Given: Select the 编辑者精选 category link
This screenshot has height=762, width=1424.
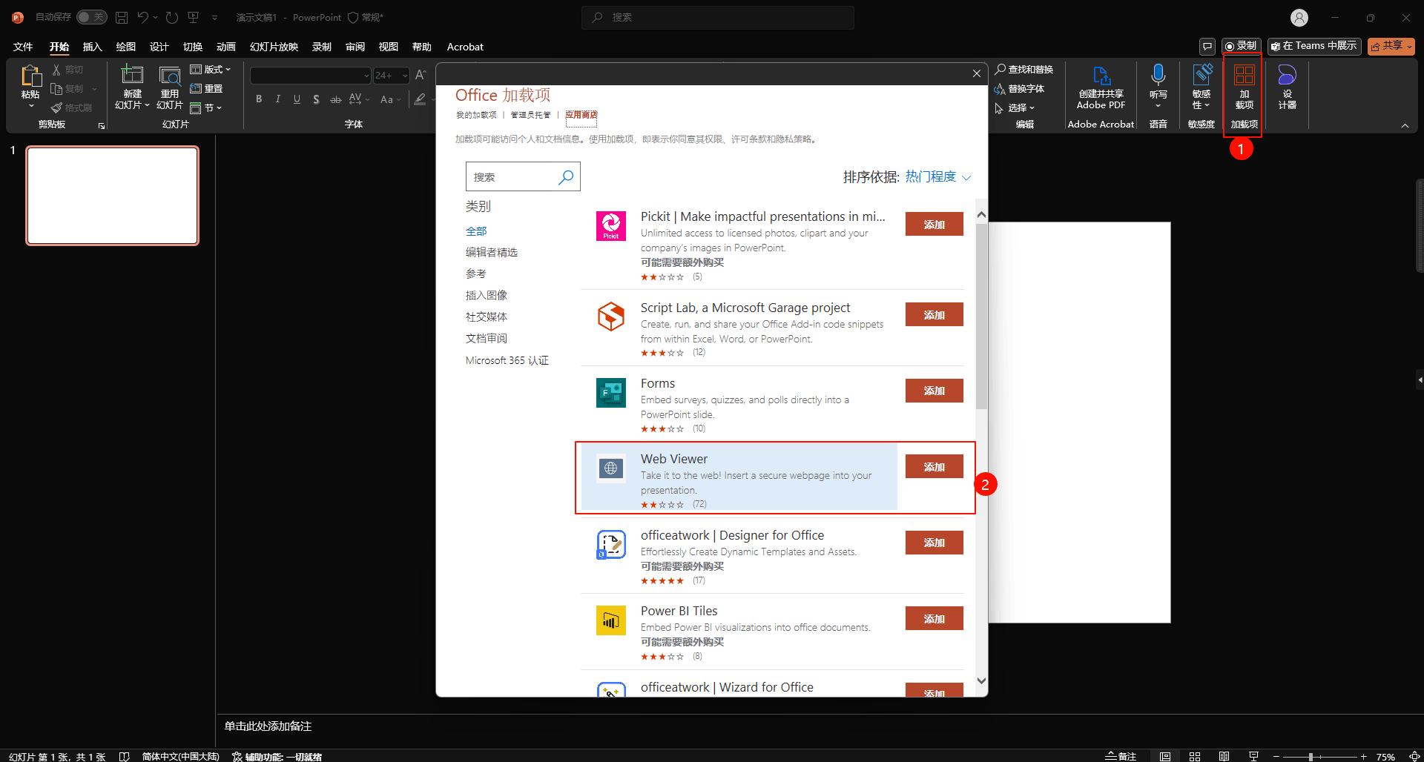Looking at the screenshot, I should pos(492,253).
